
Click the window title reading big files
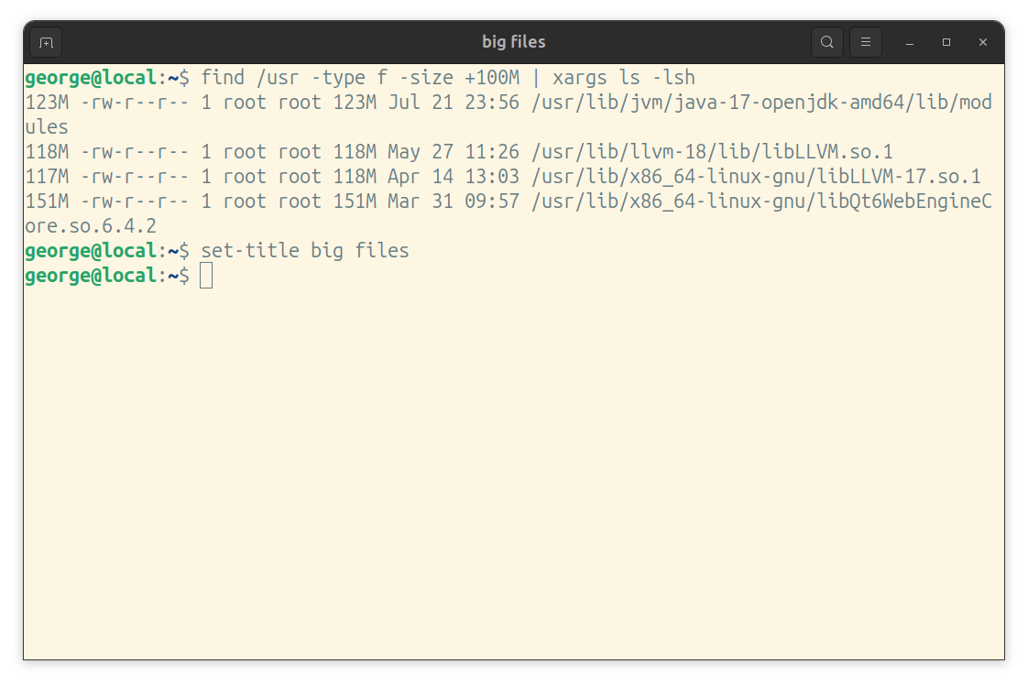click(x=513, y=41)
